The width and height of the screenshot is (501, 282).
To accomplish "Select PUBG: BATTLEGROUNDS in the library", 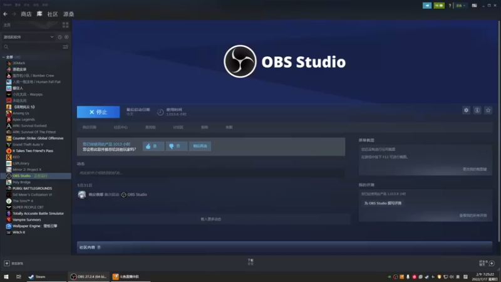I will coord(32,189).
